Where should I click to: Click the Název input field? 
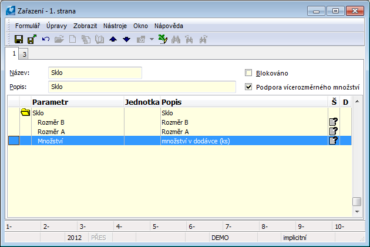point(95,73)
